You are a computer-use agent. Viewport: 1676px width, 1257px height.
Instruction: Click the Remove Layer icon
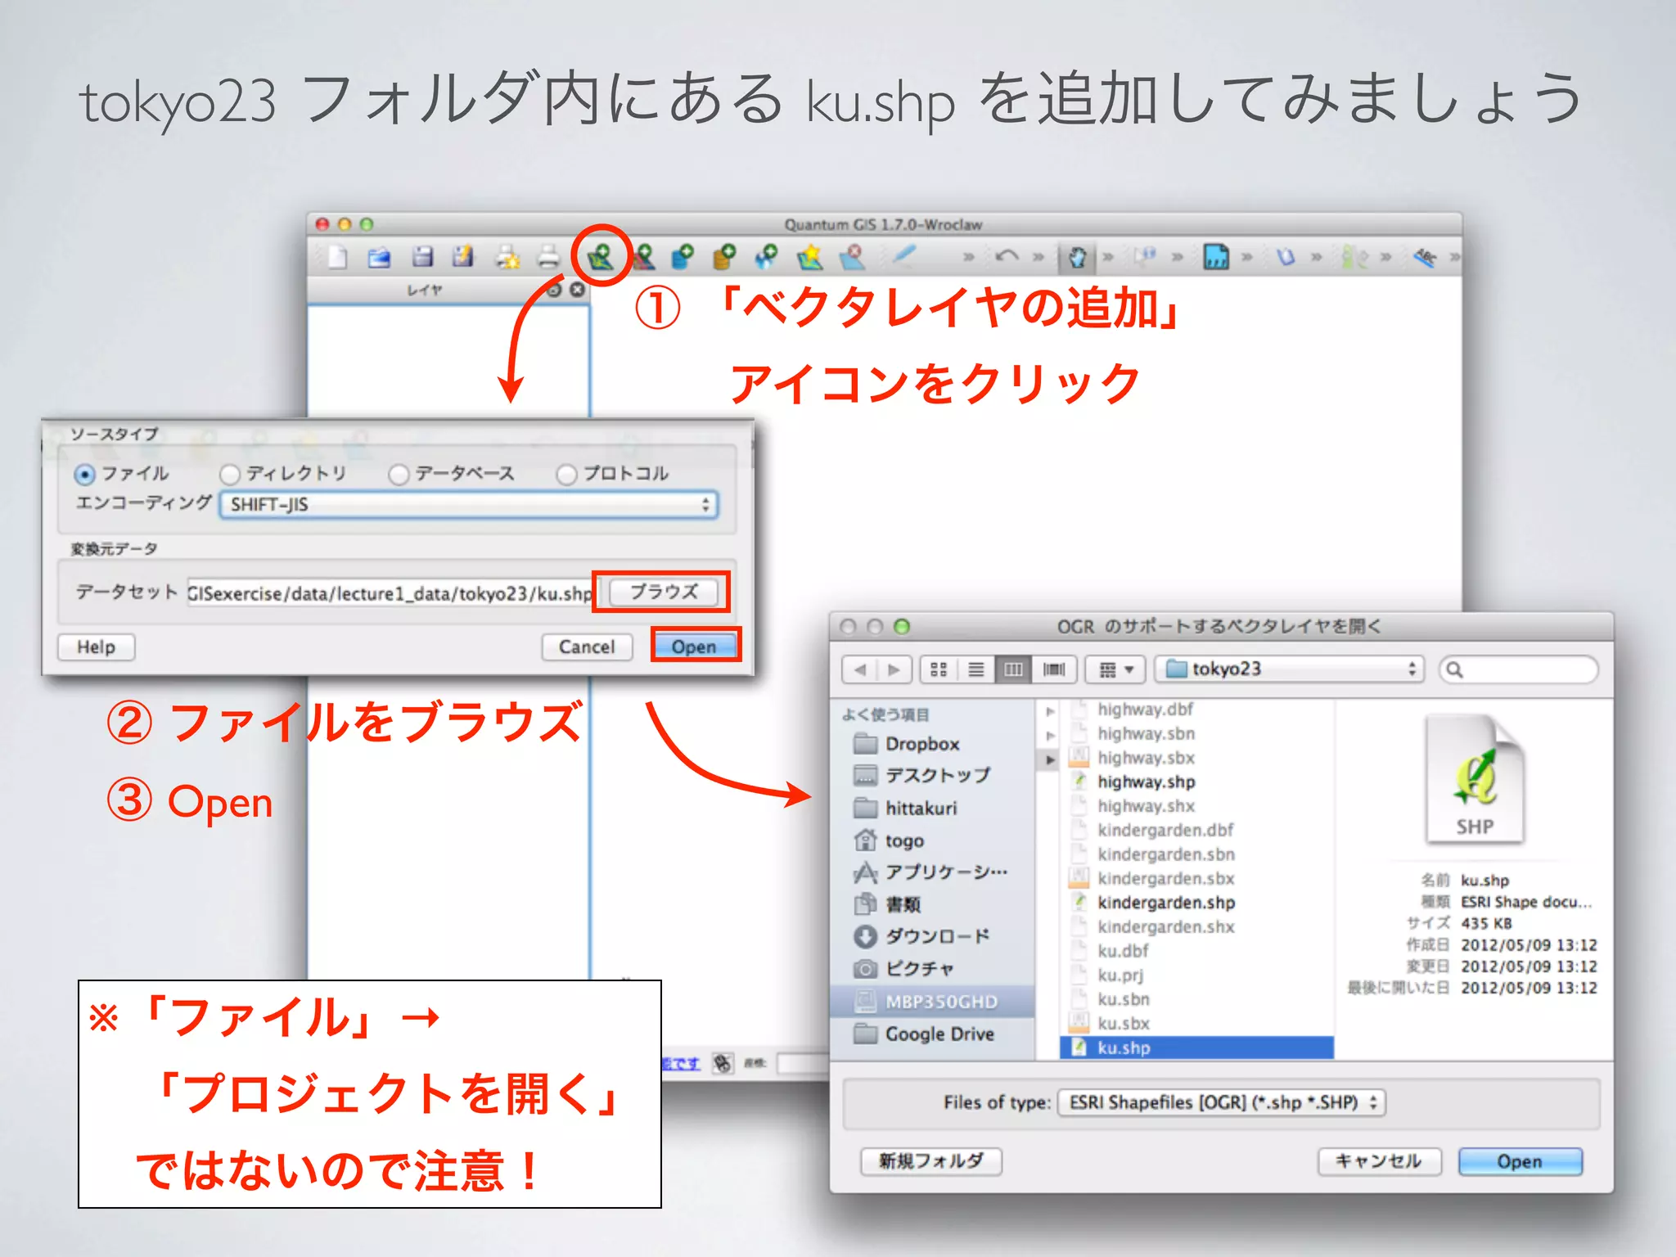[852, 257]
